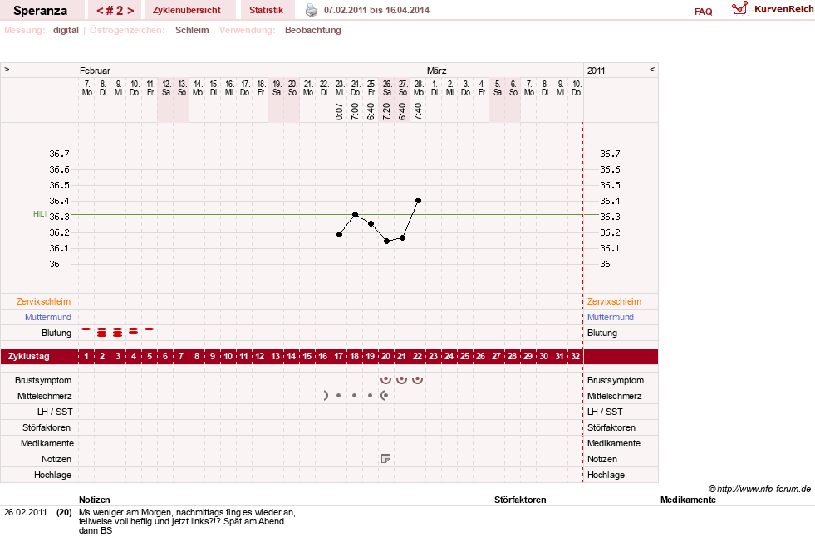
Task: Click the date column '1. Di' under März
Action: (x=435, y=88)
